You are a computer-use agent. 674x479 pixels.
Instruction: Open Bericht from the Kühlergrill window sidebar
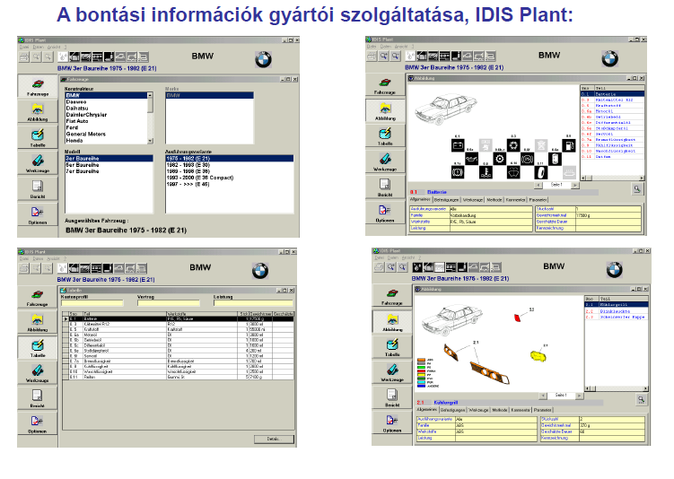[392, 397]
